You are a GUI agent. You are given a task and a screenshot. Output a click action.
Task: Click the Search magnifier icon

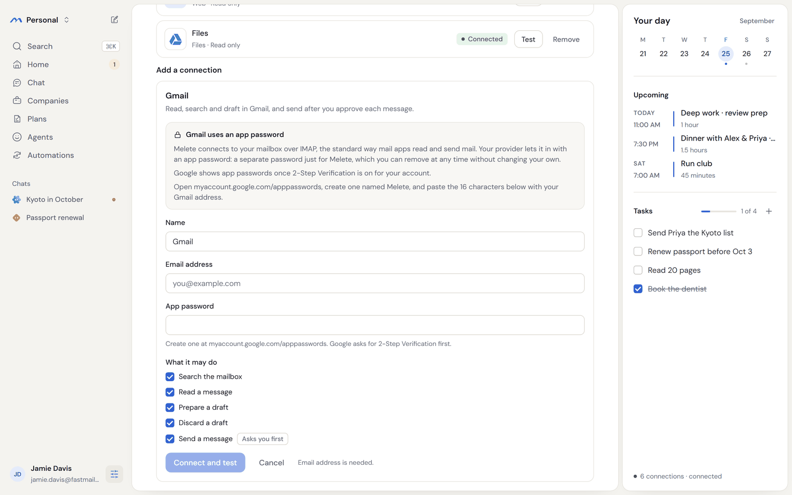[17, 46]
